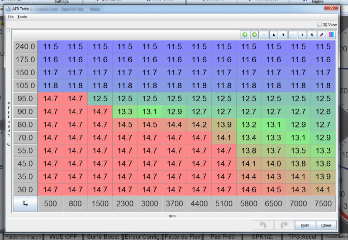Select the 6500 rpm column header

(x=274, y=203)
